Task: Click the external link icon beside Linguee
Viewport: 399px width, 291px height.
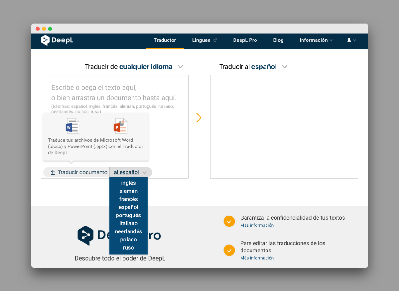Action: click(215, 40)
